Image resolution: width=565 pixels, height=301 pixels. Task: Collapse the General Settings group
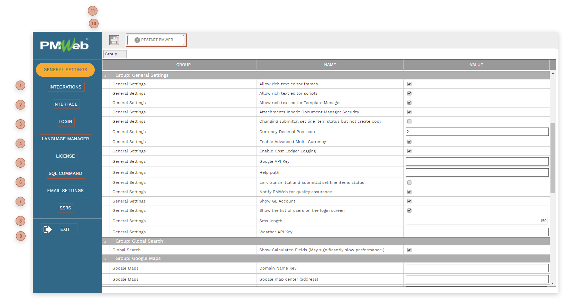pos(105,76)
